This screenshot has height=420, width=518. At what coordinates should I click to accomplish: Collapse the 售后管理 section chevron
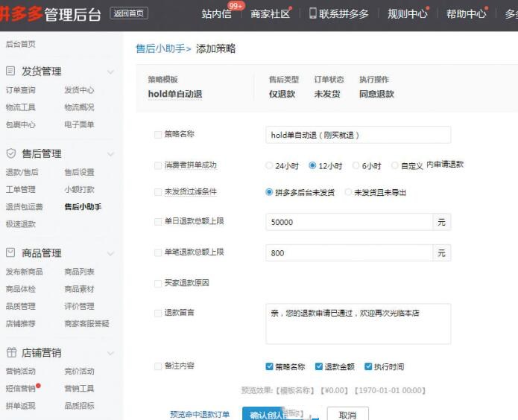(110, 154)
